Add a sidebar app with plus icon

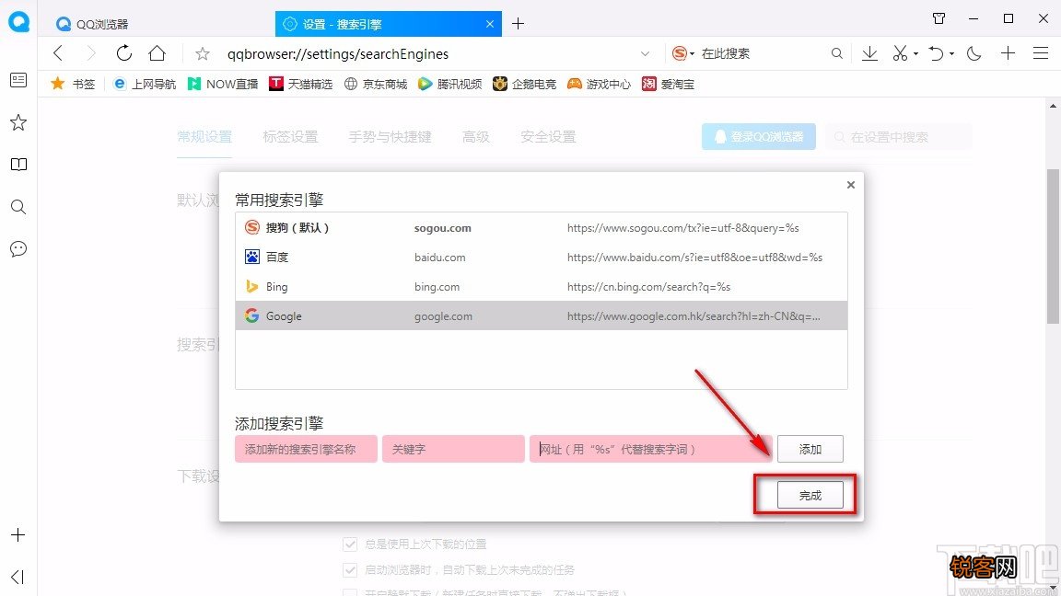18,535
